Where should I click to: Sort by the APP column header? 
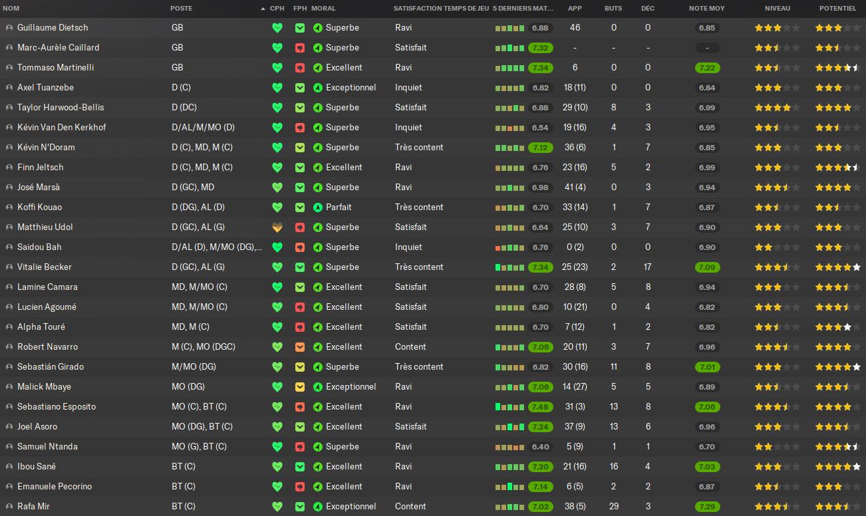click(575, 9)
